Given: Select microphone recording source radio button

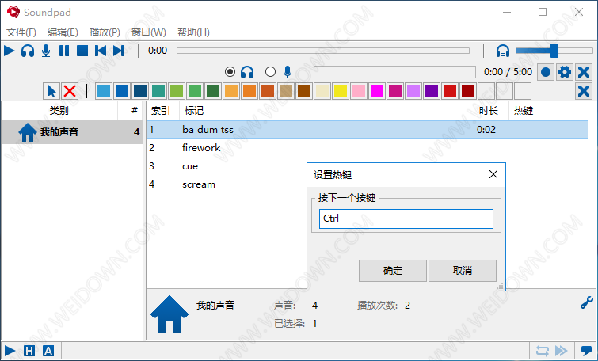Looking at the screenshot, I should [270, 72].
